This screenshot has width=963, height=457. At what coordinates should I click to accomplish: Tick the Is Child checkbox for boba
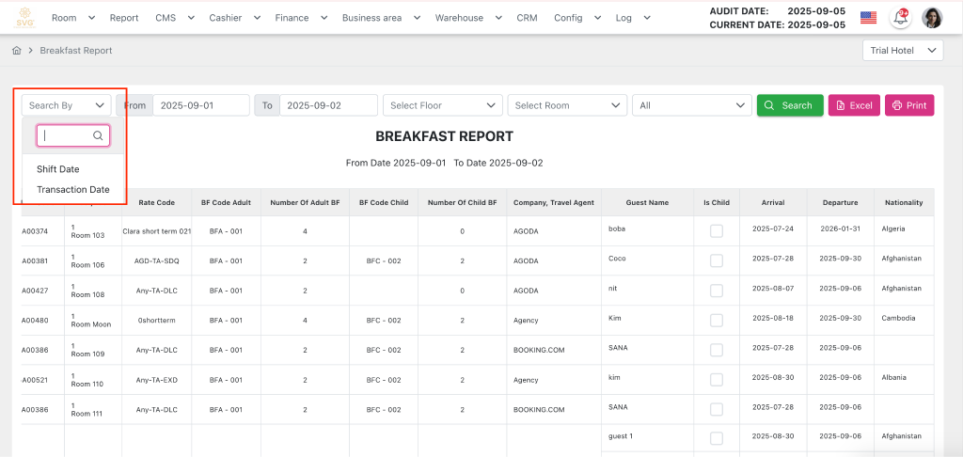[x=717, y=231]
